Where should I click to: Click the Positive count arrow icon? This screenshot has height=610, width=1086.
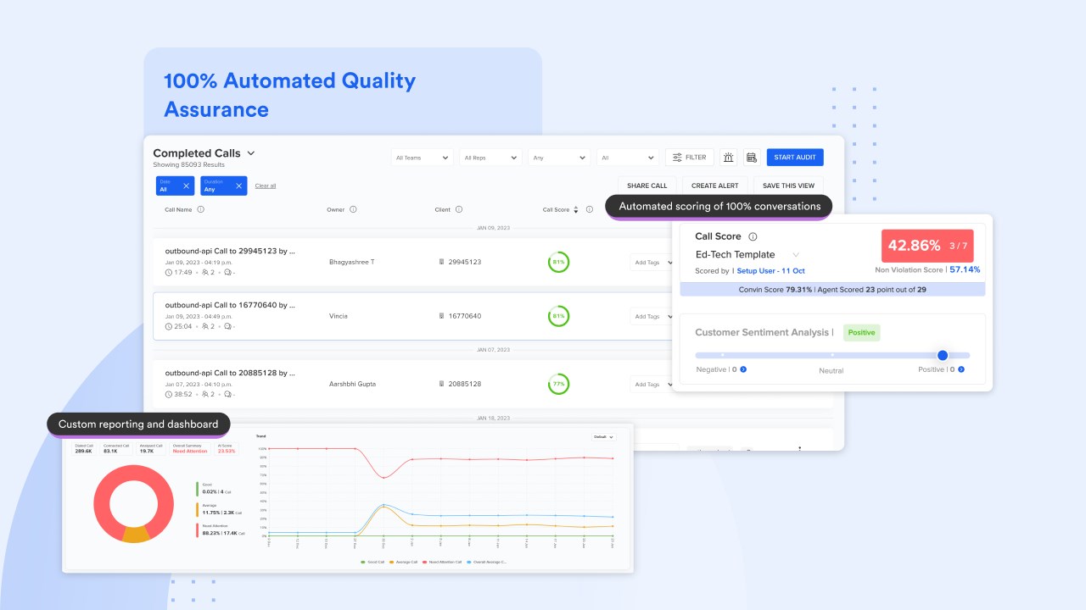point(960,369)
